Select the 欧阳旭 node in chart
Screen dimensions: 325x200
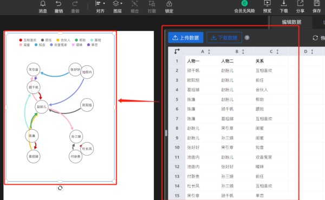coord(87,105)
